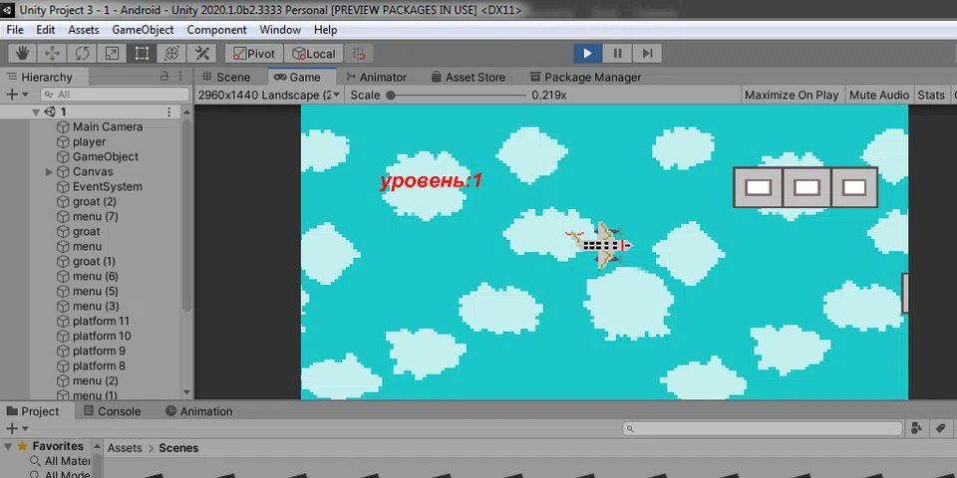The height and width of the screenshot is (478, 957).
Task: Lock the Hierarchy panel
Action: 164,77
